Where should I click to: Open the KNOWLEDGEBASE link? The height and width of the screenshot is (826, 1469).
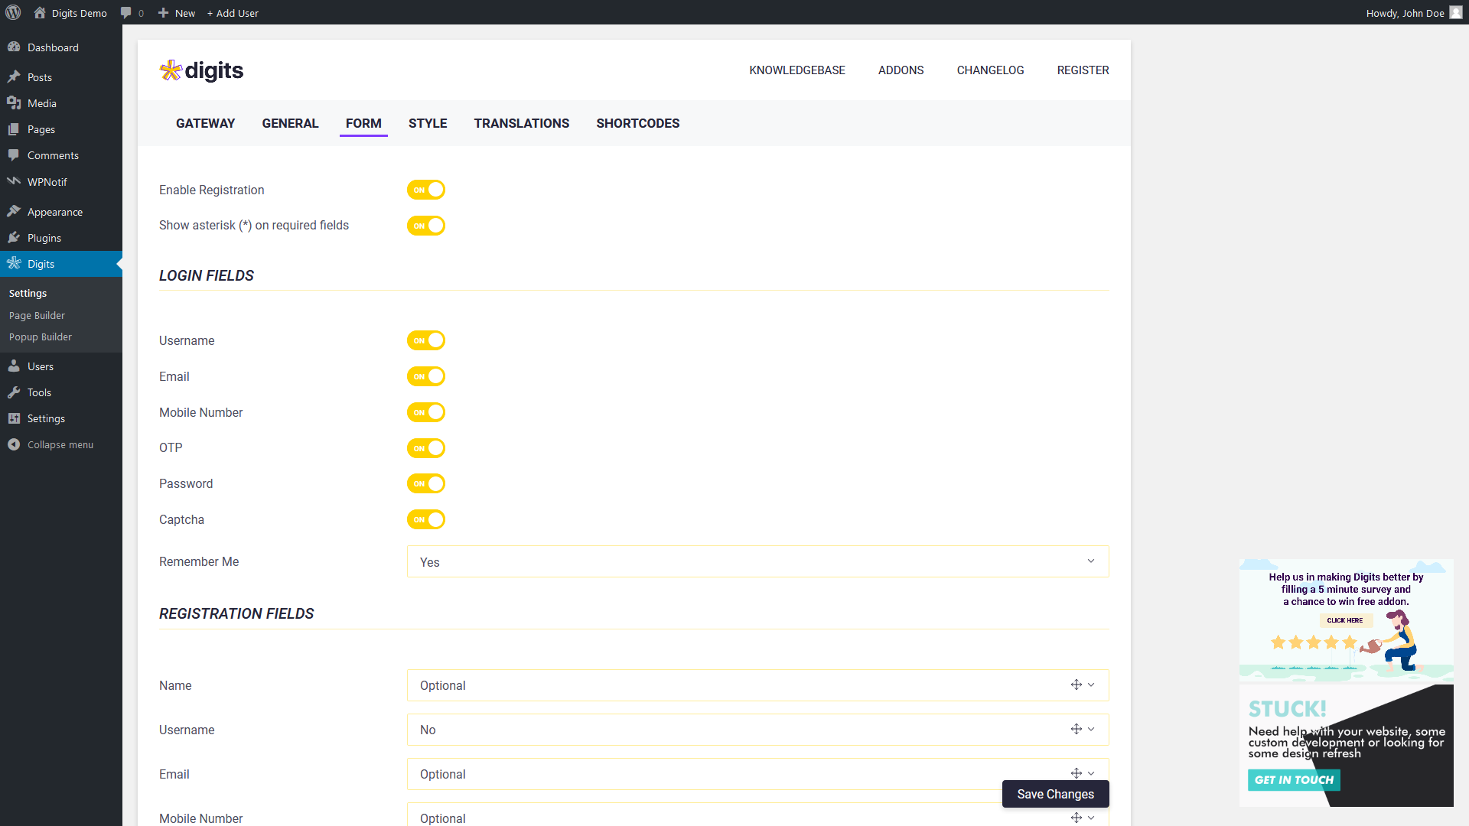click(x=797, y=70)
